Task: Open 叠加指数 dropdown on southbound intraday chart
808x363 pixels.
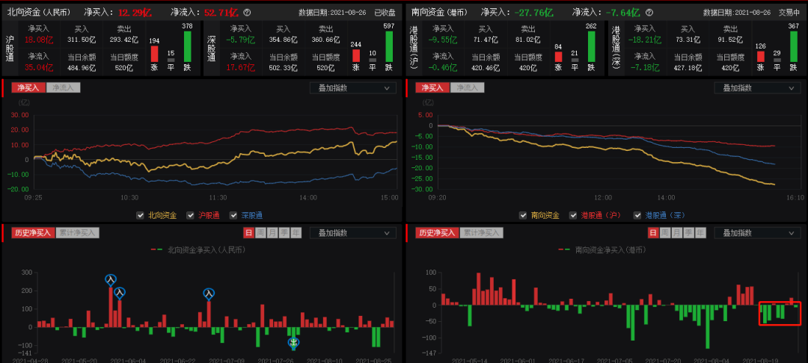Action: (756, 87)
